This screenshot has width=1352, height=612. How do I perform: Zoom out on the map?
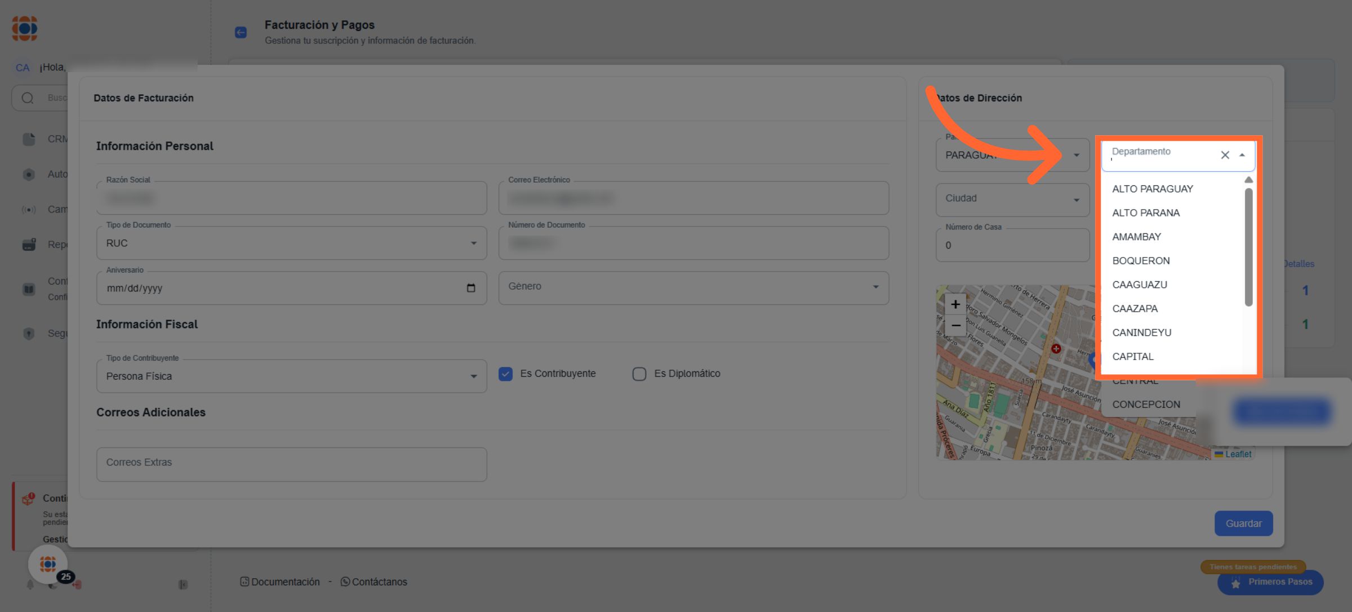[x=955, y=326]
